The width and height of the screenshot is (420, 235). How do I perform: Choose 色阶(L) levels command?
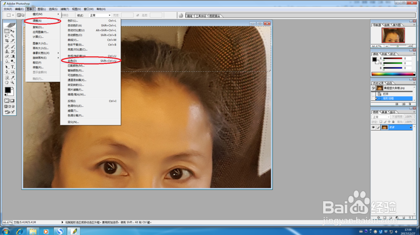pyautogui.click(x=91, y=21)
